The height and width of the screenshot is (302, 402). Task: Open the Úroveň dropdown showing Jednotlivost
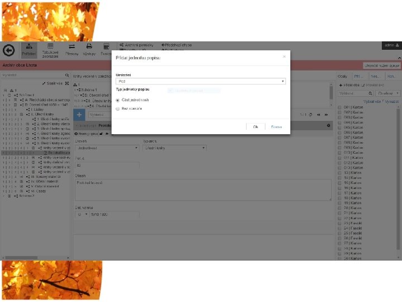click(107, 148)
